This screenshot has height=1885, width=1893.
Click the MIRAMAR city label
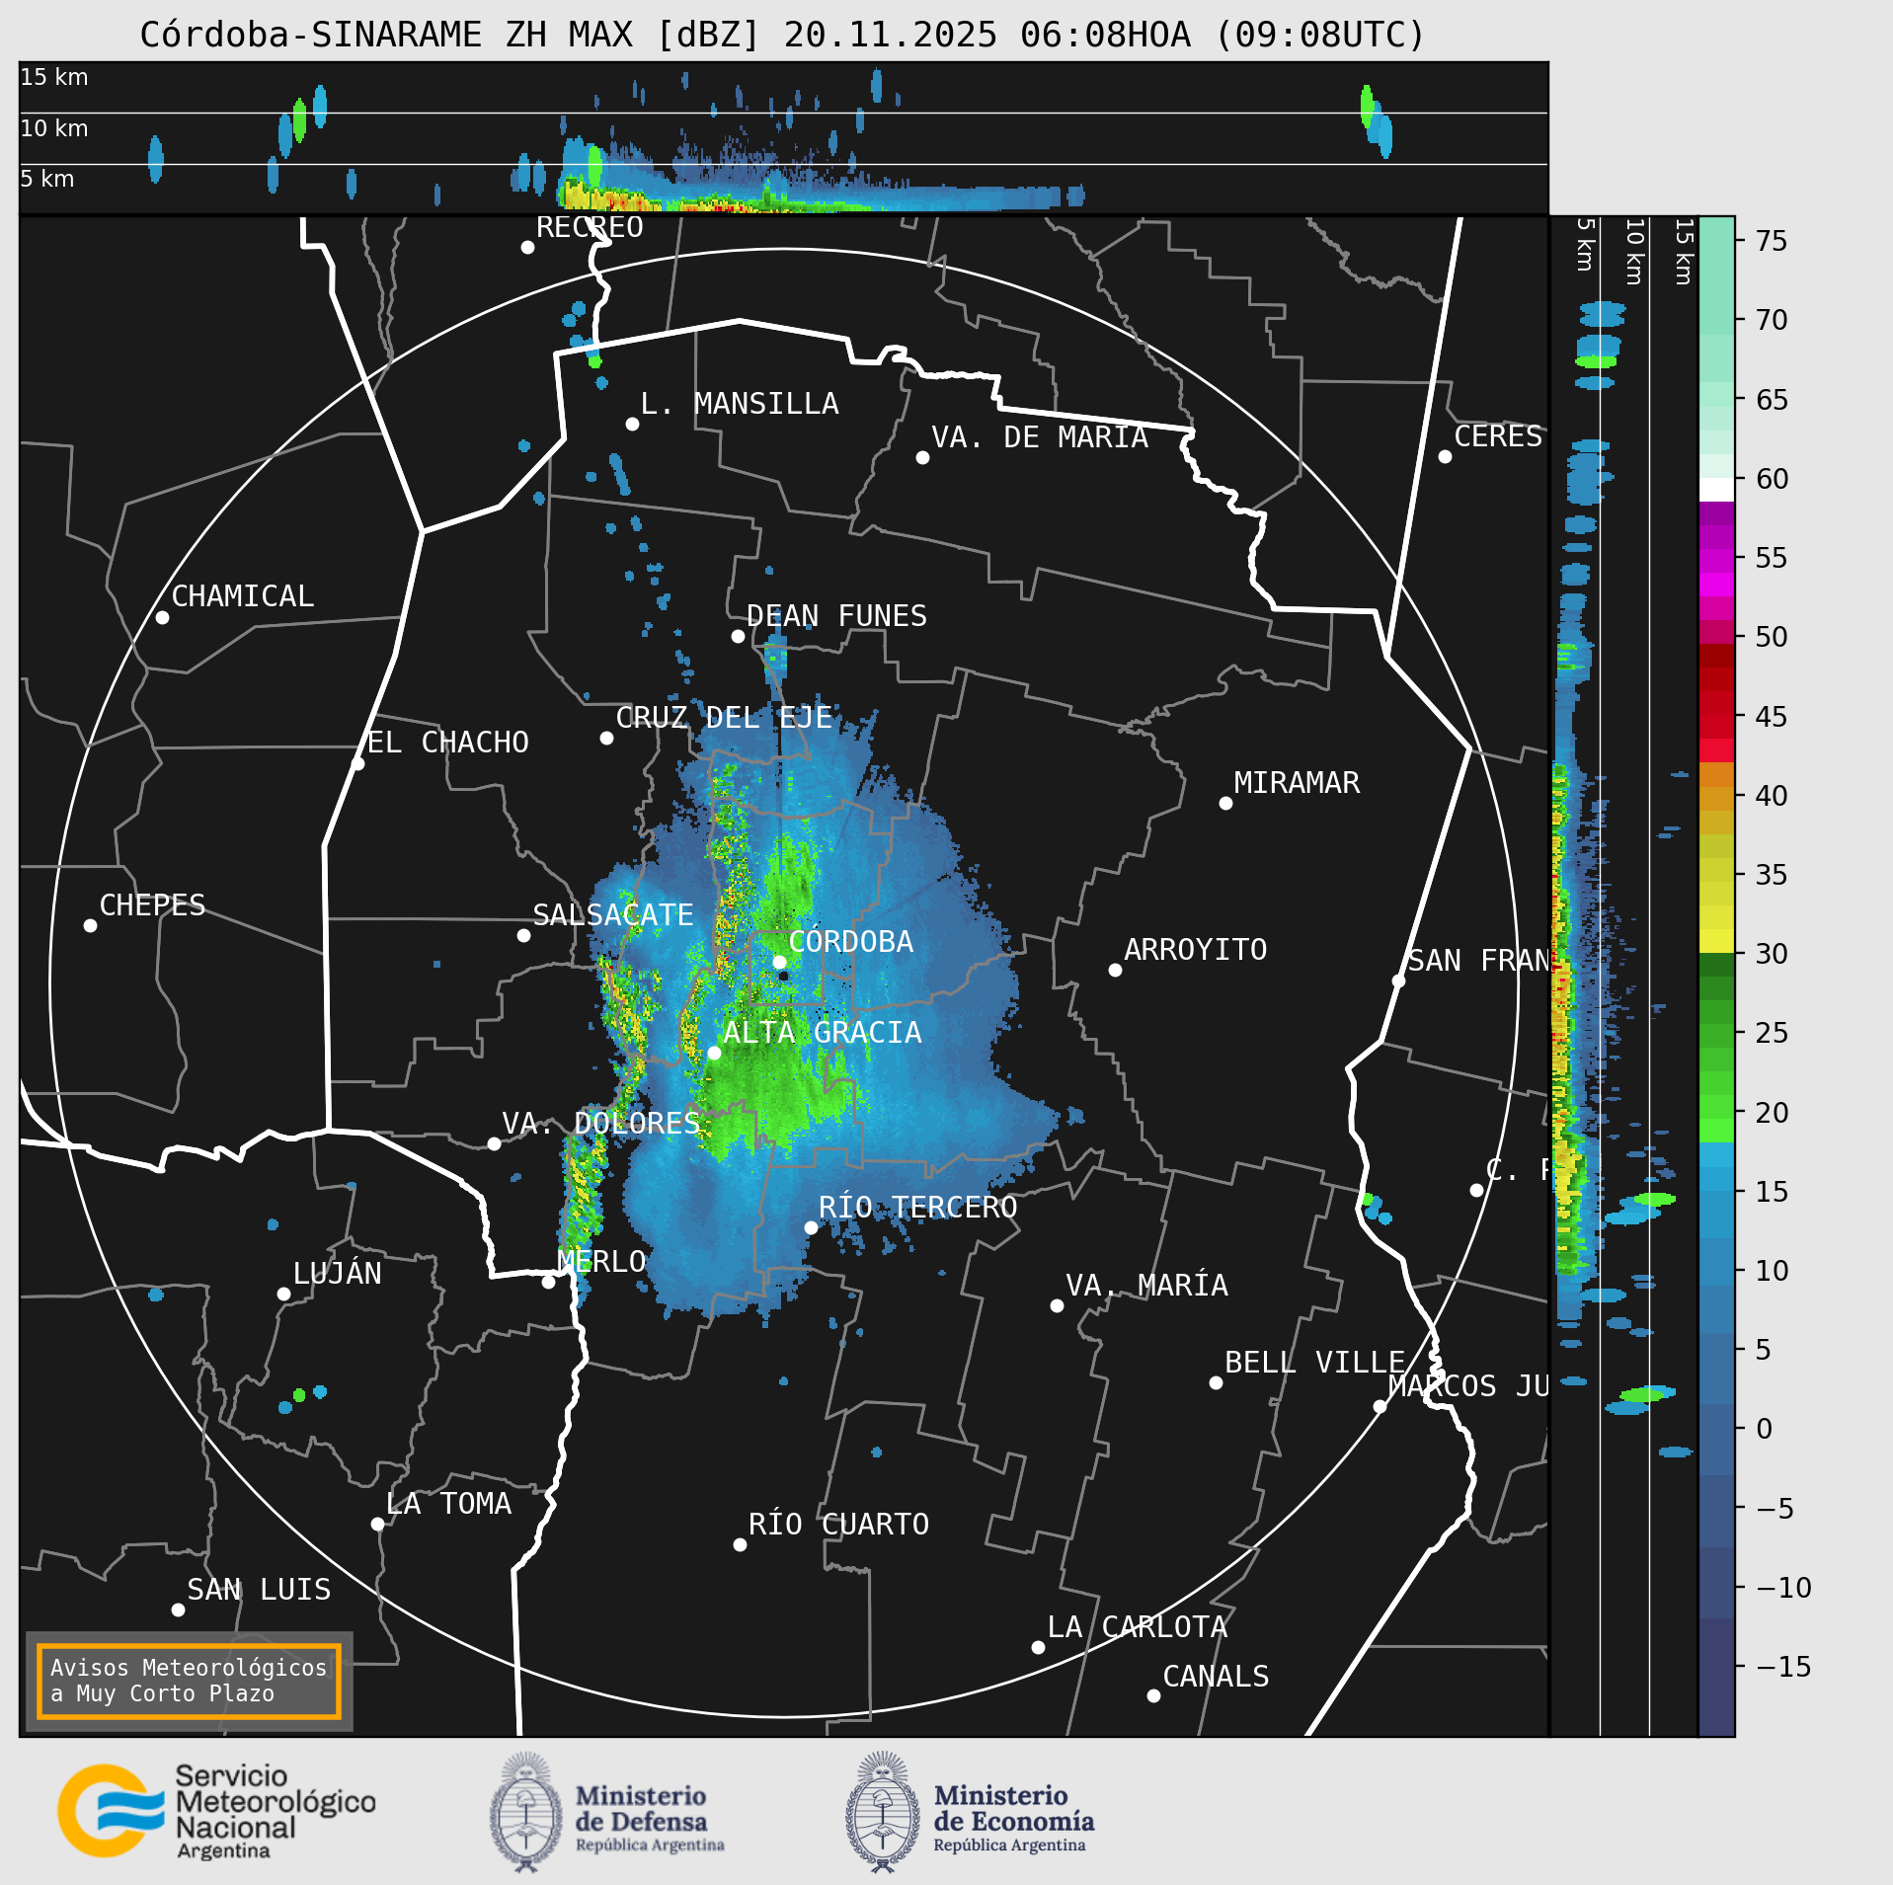pyautogui.click(x=1297, y=783)
